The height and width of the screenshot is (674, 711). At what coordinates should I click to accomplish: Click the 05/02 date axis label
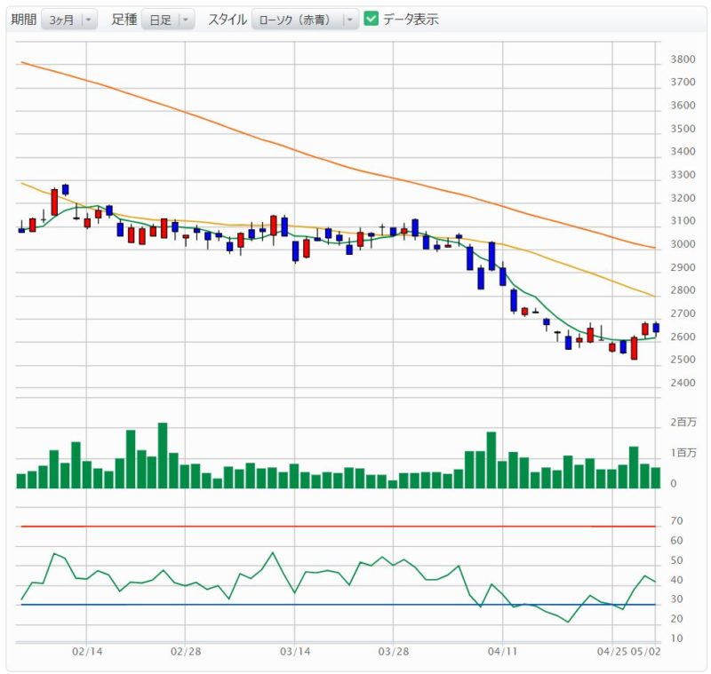pos(646,652)
